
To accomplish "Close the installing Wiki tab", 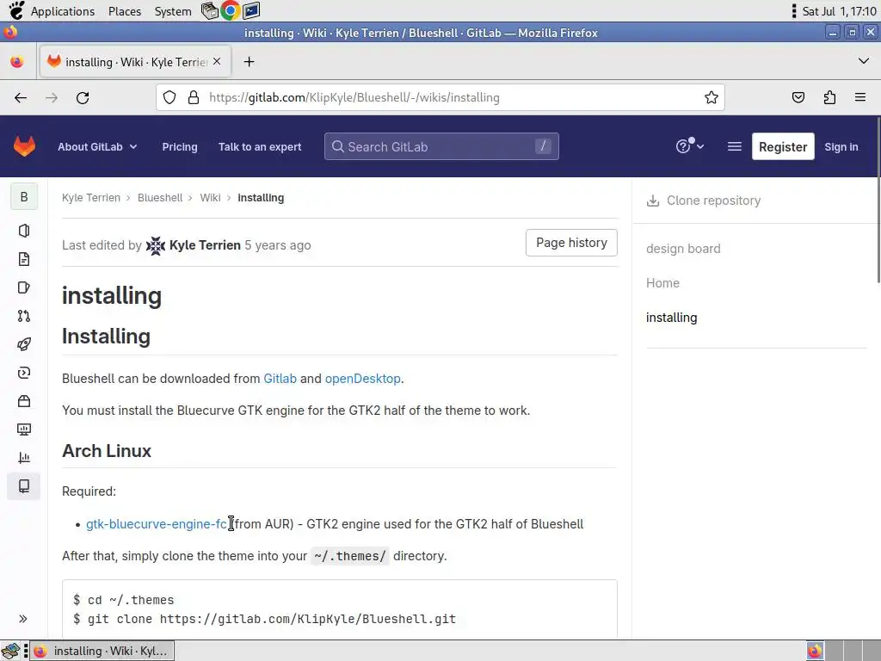I will coord(217,61).
